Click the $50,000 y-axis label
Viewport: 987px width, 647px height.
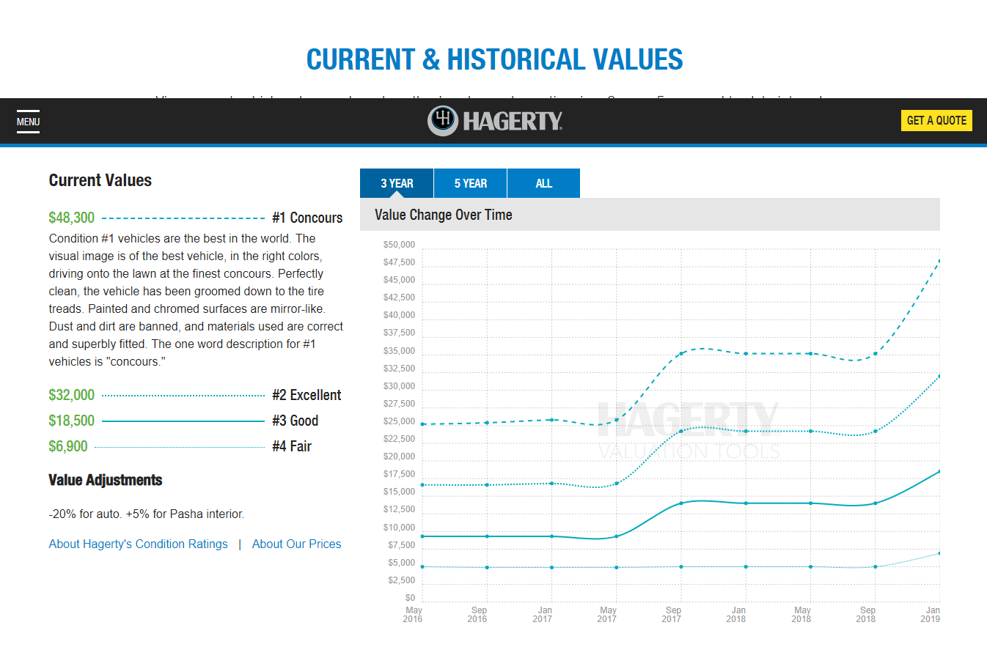tap(399, 245)
